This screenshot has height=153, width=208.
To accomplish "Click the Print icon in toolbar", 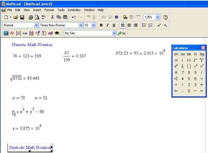I will point(31,17).
